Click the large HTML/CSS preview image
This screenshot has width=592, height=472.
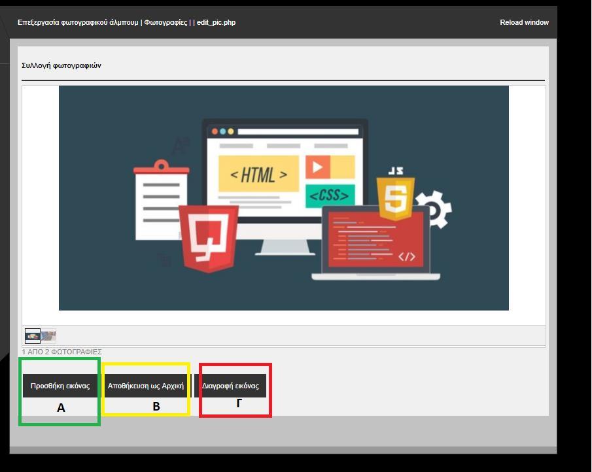pos(283,198)
